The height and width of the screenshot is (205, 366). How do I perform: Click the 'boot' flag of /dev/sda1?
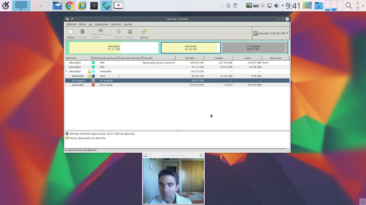click(x=265, y=63)
